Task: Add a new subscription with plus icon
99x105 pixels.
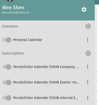Action: (88, 53)
